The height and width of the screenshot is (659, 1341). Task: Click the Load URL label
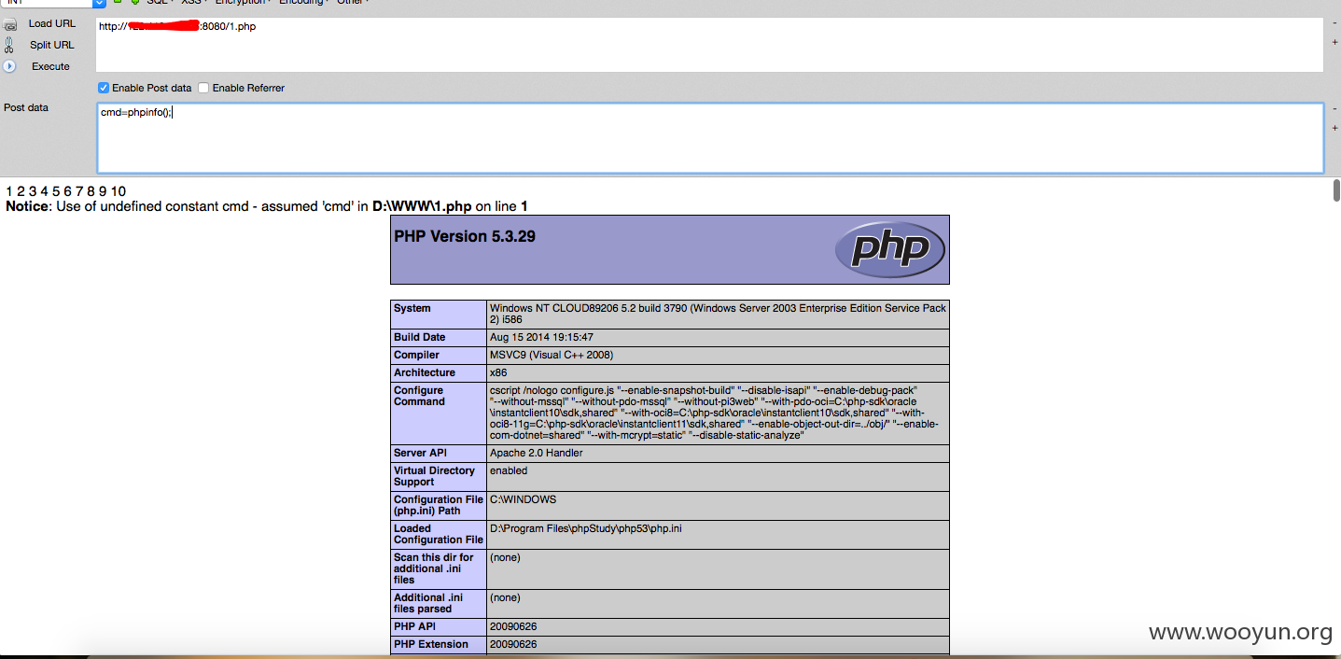[x=52, y=23]
